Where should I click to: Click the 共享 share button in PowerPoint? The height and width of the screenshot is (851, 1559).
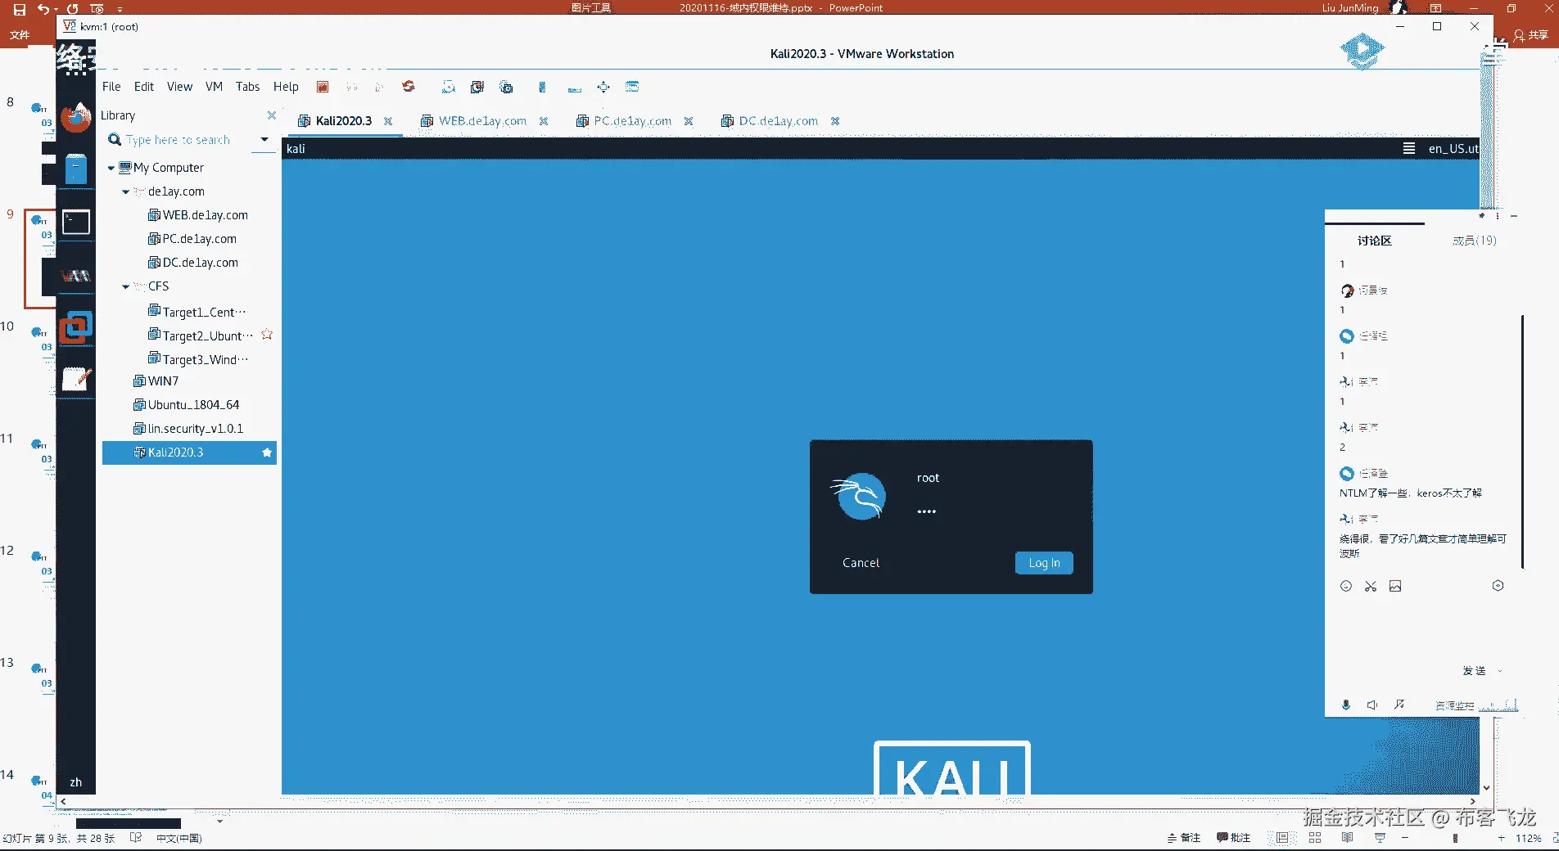[1530, 35]
